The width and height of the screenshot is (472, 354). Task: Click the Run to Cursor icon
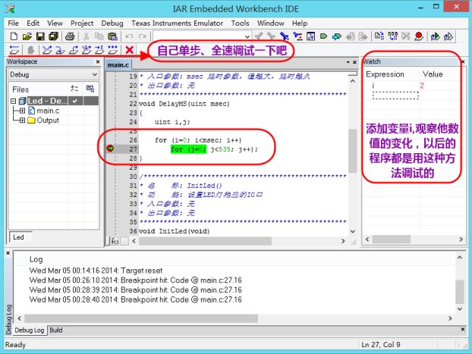(x=99, y=49)
